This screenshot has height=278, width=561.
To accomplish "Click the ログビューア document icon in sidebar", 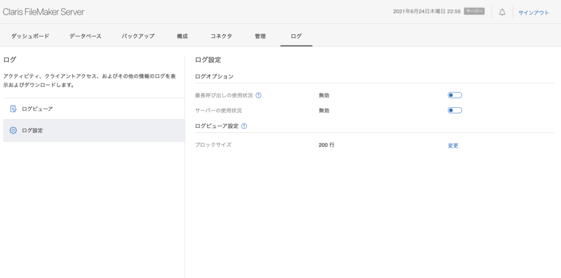I will tap(13, 109).
